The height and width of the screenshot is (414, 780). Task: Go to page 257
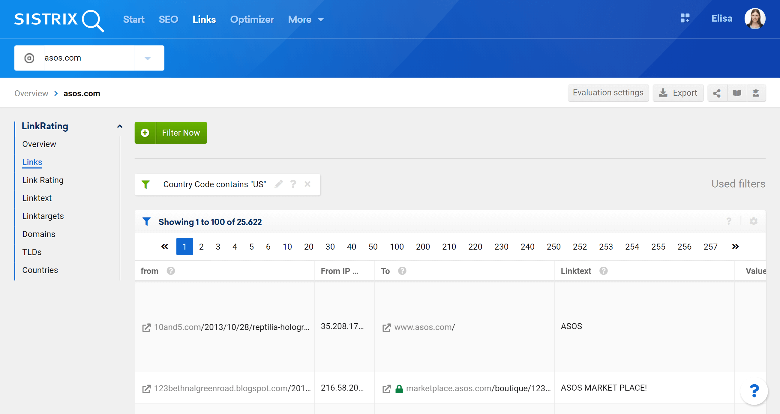[x=710, y=247]
